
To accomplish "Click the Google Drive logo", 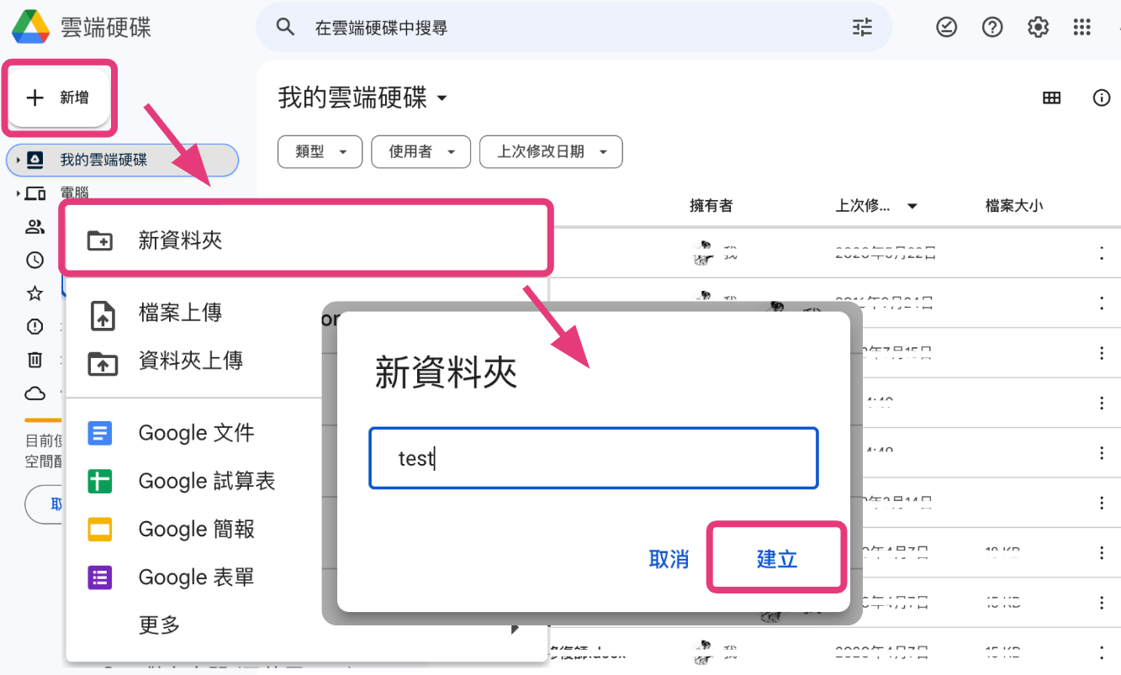I will [x=30, y=27].
